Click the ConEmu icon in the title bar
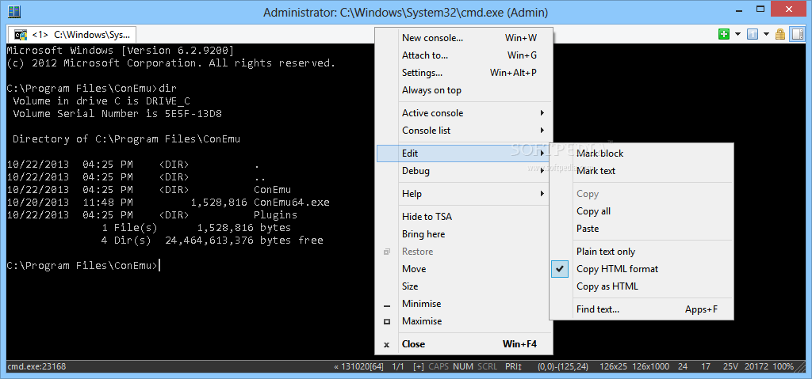The image size is (812, 379). tap(14, 11)
